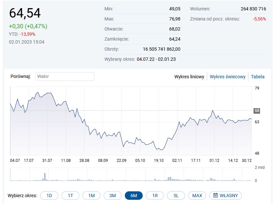Switch chart range to 3M

pyautogui.click(x=112, y=196)
